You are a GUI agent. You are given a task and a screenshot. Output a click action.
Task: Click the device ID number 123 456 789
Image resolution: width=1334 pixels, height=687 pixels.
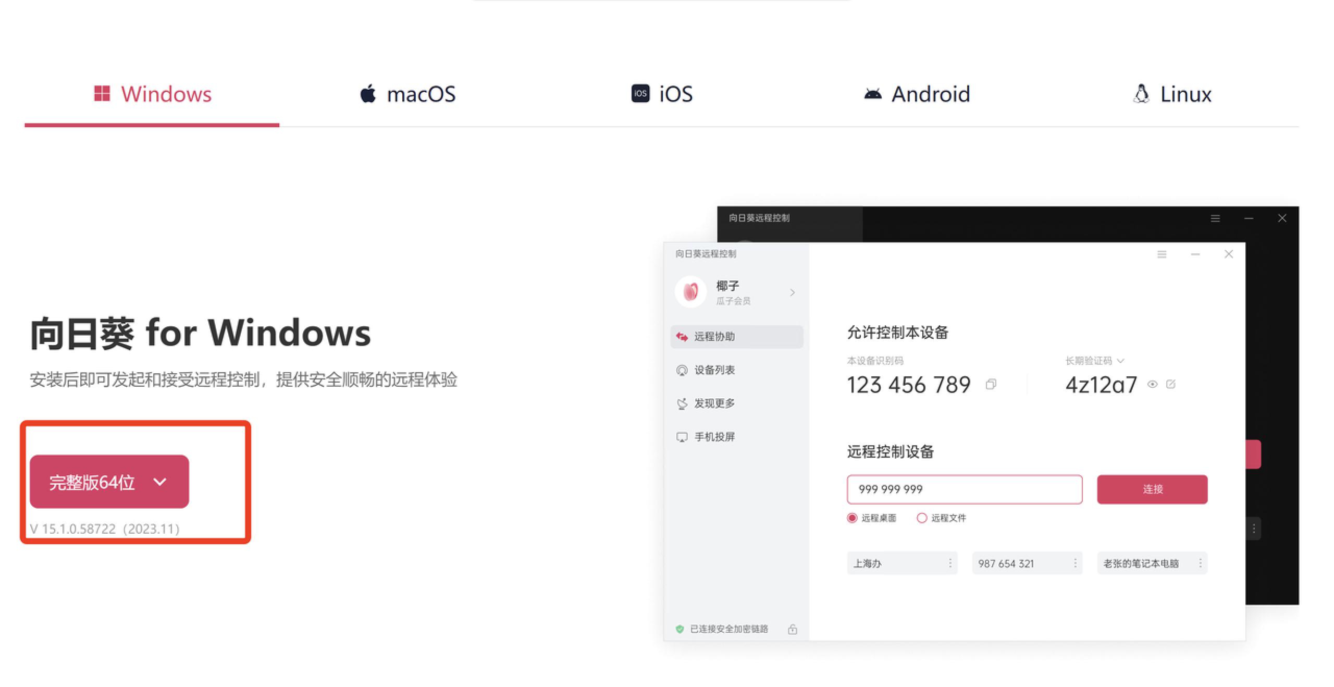click(x=909, y=385)
